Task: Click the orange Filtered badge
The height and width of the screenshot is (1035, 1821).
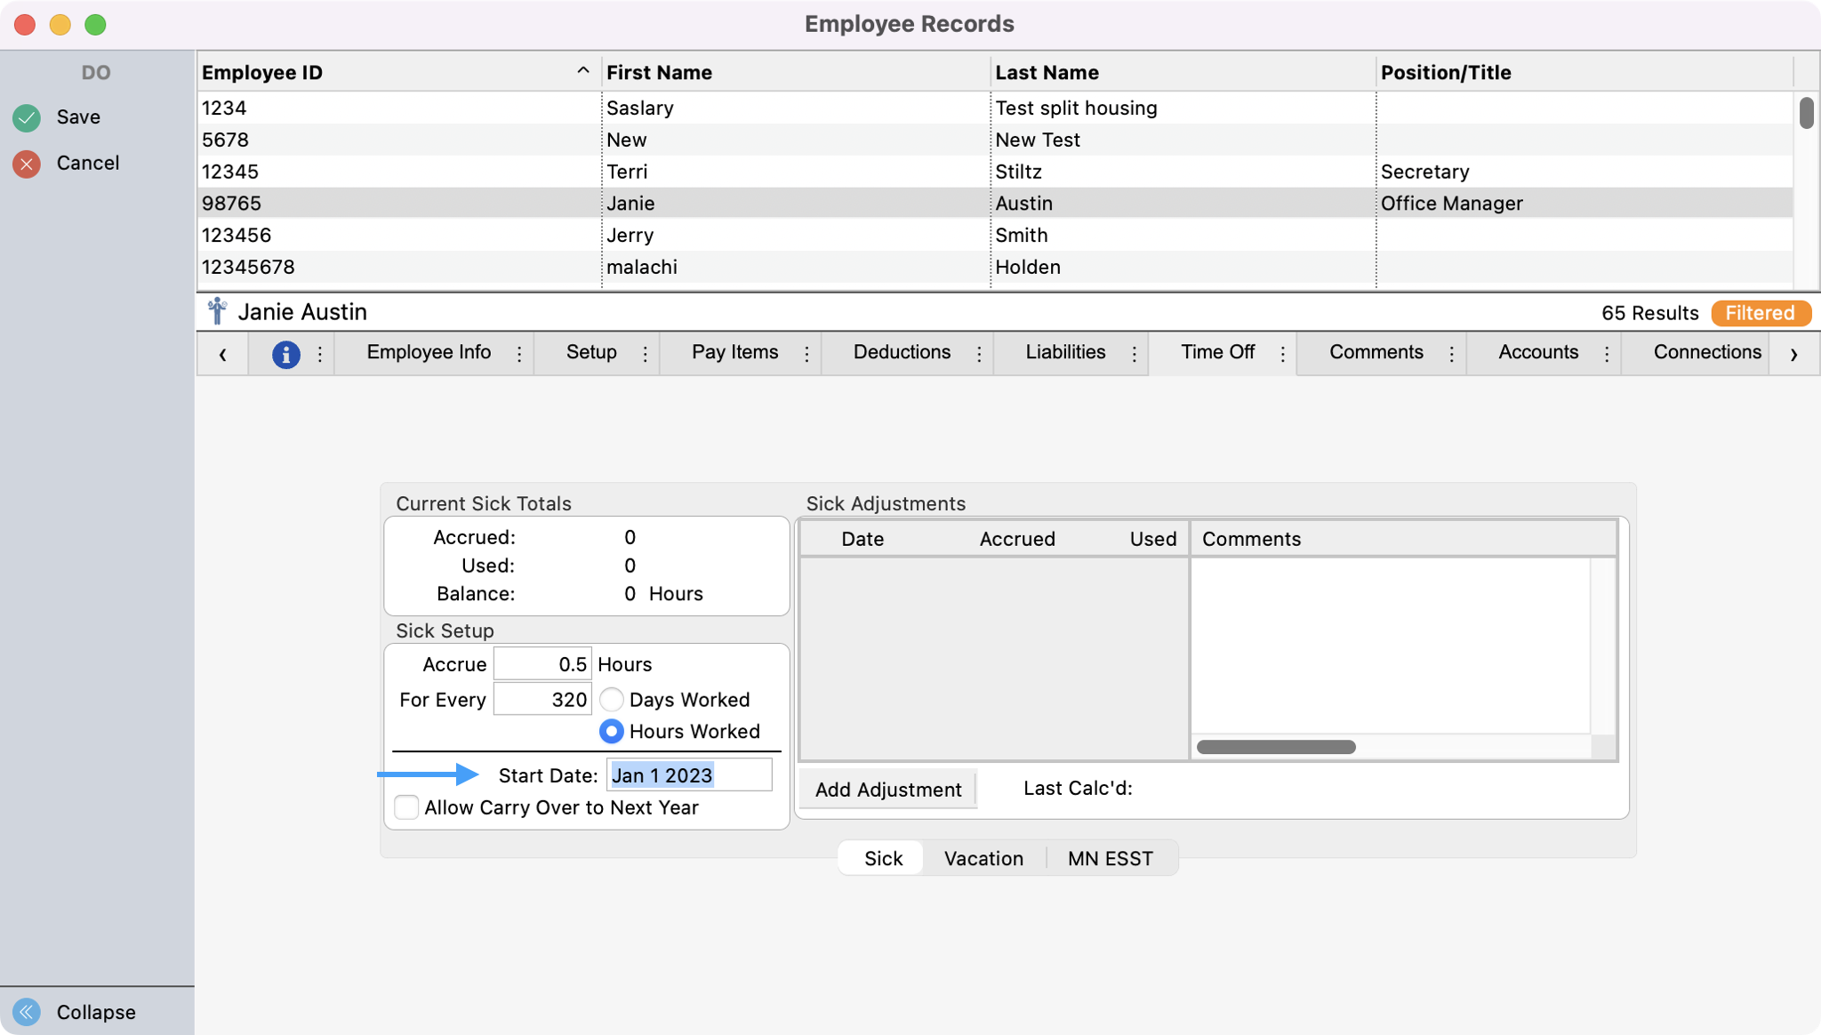Action: (1760, 313)
